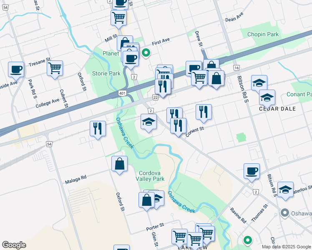Click the shopping cart marker below Mill St
The width and height of the screenshot is (312, 250).
click(x=118, y=20)
